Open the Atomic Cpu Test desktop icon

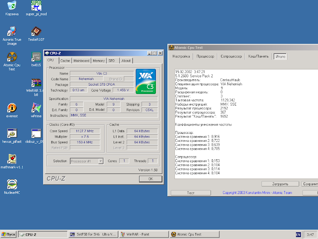(x=12, y=57)
